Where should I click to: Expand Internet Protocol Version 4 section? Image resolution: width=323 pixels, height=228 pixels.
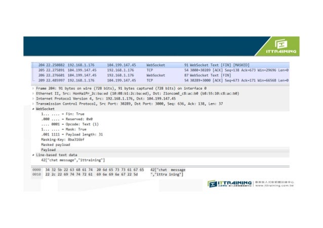click(33, 99)
